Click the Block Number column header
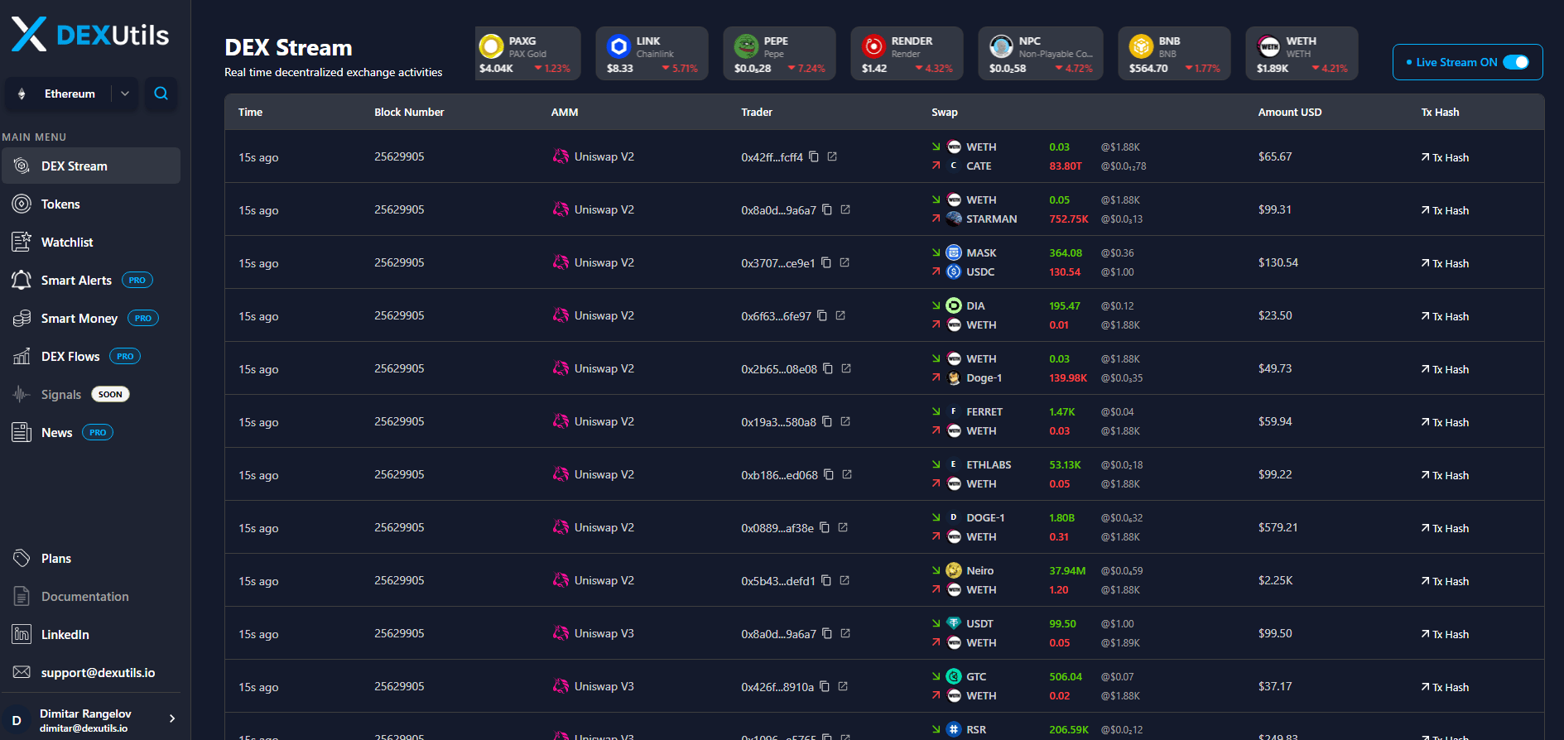Screen dimensions: 1564x740 point(409,112)
